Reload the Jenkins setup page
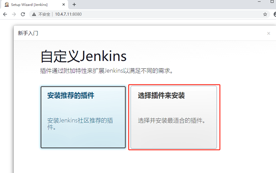 [23, 14]
